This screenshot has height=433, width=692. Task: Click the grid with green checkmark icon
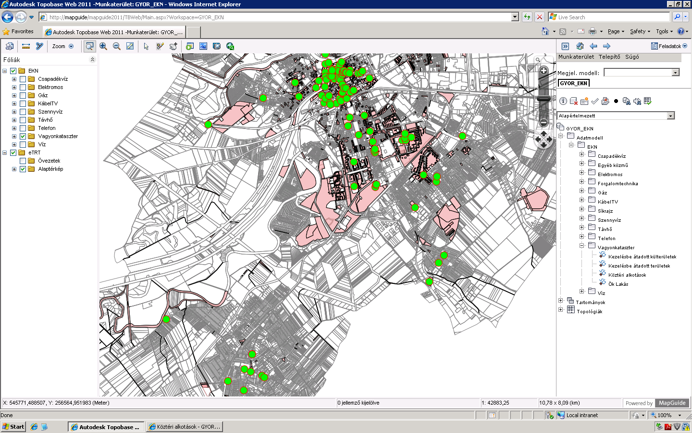tap(648, 101)
